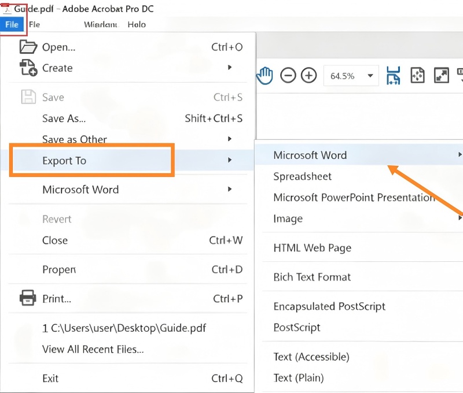
Task: Click the fit one full page icon
Action: 417,76
